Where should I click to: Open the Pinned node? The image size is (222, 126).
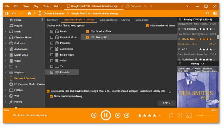click(18, 102)
